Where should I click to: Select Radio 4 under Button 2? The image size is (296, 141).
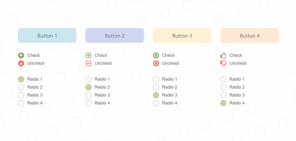pyautogui.click(x=88, y=103)
